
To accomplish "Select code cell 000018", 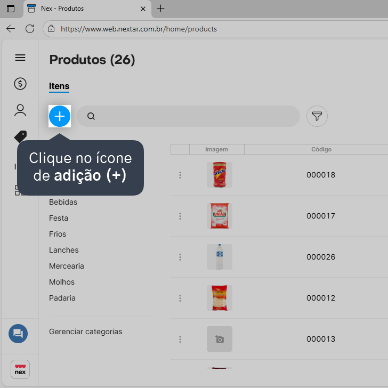I will click(321, 175).
